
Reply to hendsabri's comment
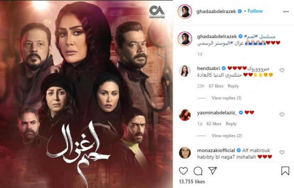point(233,86)
